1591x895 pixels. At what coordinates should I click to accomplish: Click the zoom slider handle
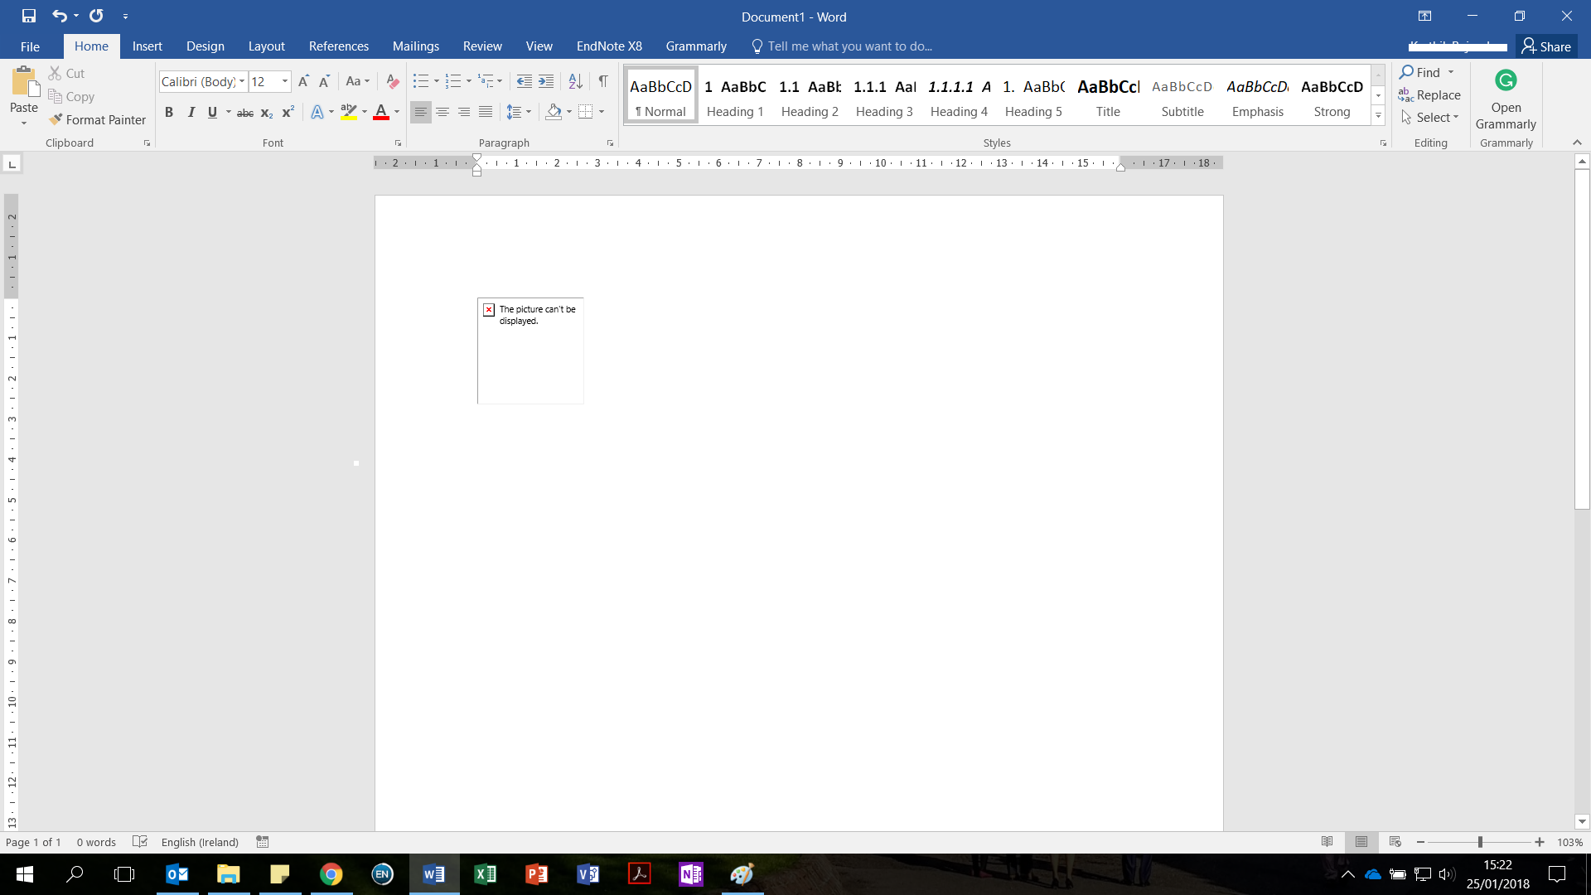[x=1480, y=842]
